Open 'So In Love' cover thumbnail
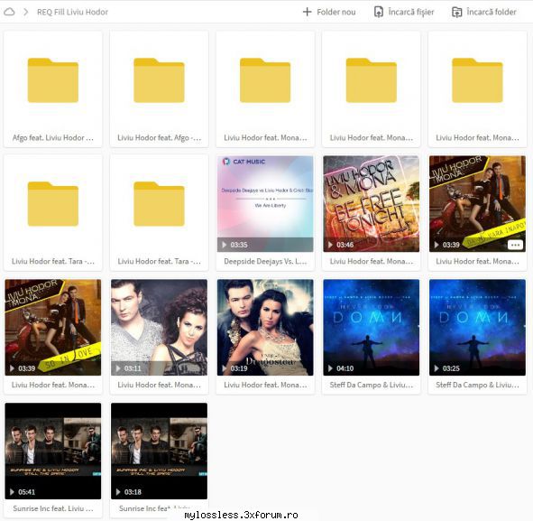The width and height of the screenshot is (533, 521). pyautogui.click(x=53, y=328)
